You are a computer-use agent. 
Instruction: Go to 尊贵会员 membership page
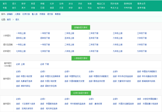pyautogui.click(x=141, y=4)
